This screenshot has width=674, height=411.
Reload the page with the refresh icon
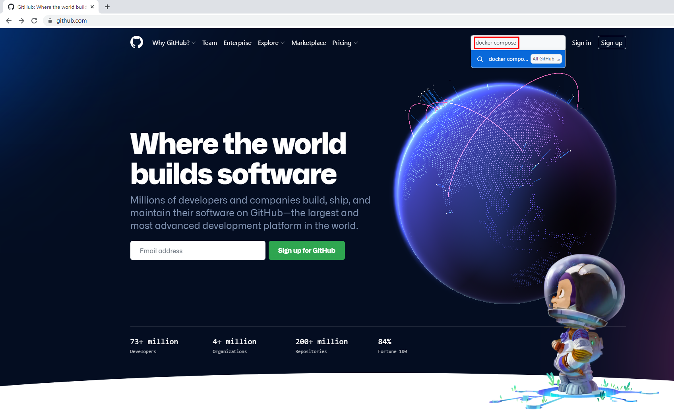click(x=34, y=21)
